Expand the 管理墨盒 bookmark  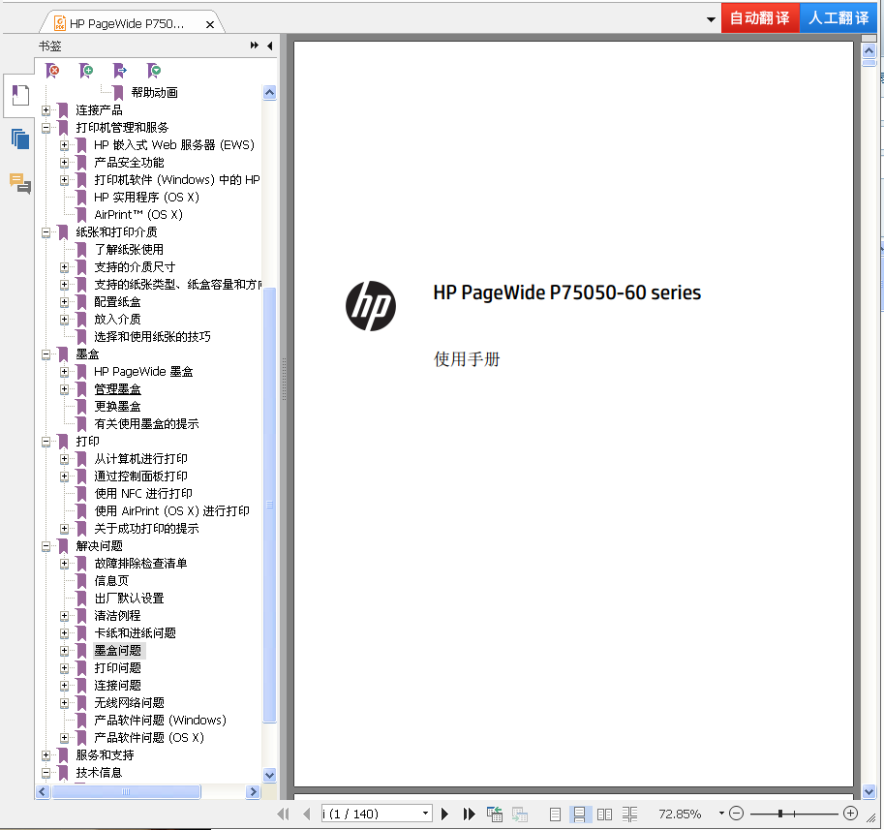click(x=64, y=389)
